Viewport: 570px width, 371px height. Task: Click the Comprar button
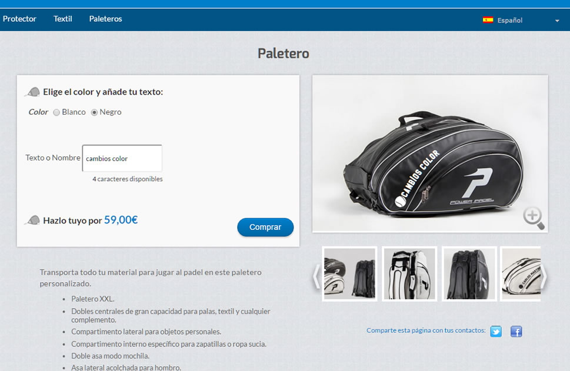tap(265, 227)
